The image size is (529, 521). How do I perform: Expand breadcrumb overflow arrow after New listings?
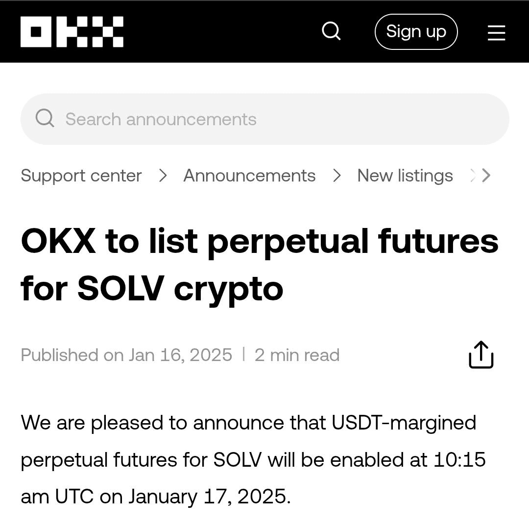(x=486, y=175)
